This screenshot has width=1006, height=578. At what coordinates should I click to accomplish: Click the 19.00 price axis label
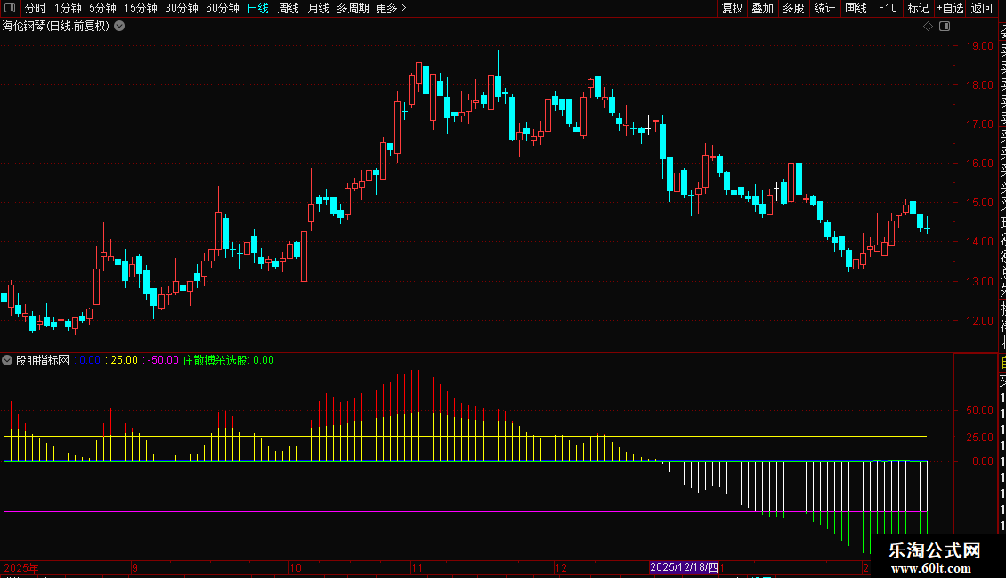pos(979,46)
